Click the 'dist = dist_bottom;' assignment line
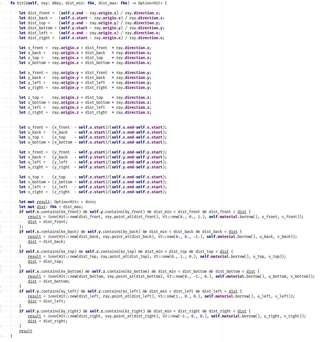The image size is (320, 342). (x=49, y=281)
